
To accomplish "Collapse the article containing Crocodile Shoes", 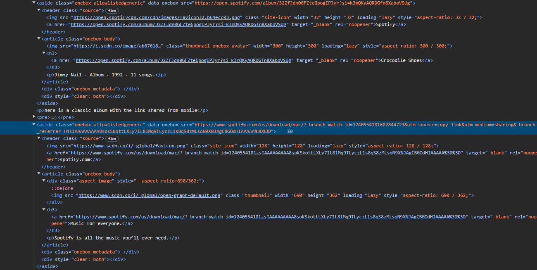I will (39, 39).
